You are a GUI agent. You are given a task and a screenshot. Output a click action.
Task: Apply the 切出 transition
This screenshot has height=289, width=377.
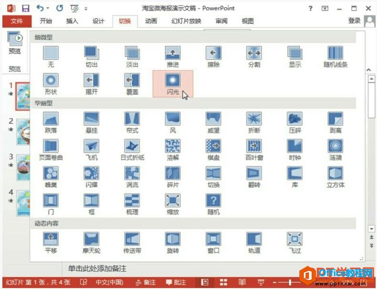click(91, 57)
